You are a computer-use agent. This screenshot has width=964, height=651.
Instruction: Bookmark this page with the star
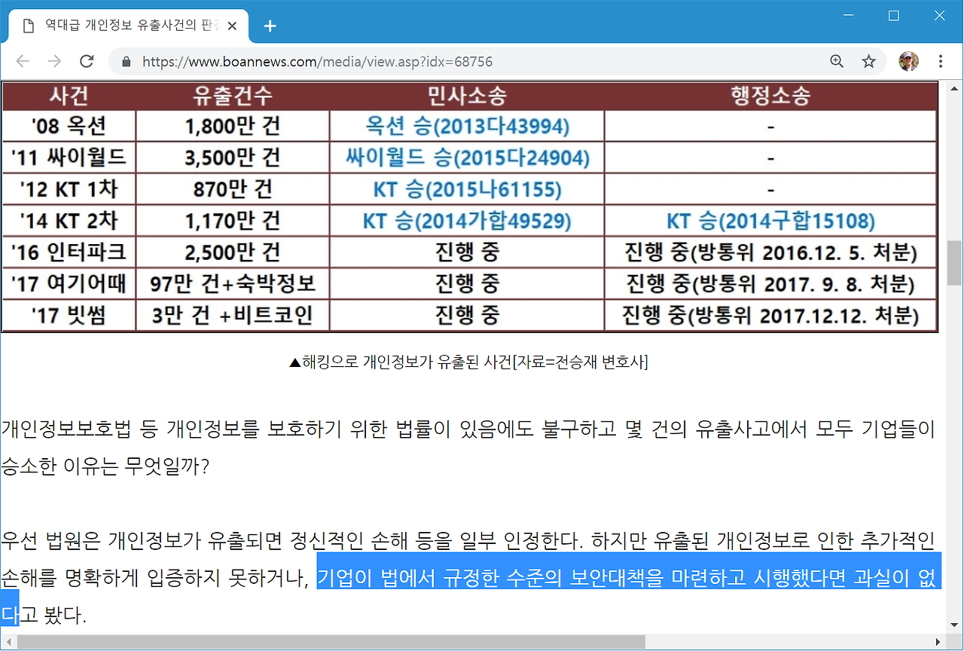click(x=869, y=62)
